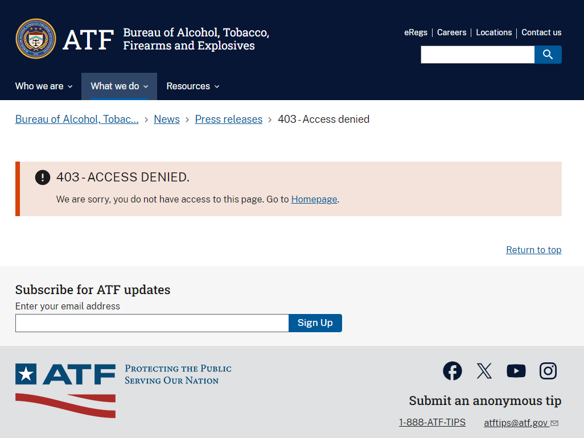Image resolution: width=584 pixels, height=438 pixels.
Task: Click the Return to top link
Action: pyautogui.click(x=534, y=250)
